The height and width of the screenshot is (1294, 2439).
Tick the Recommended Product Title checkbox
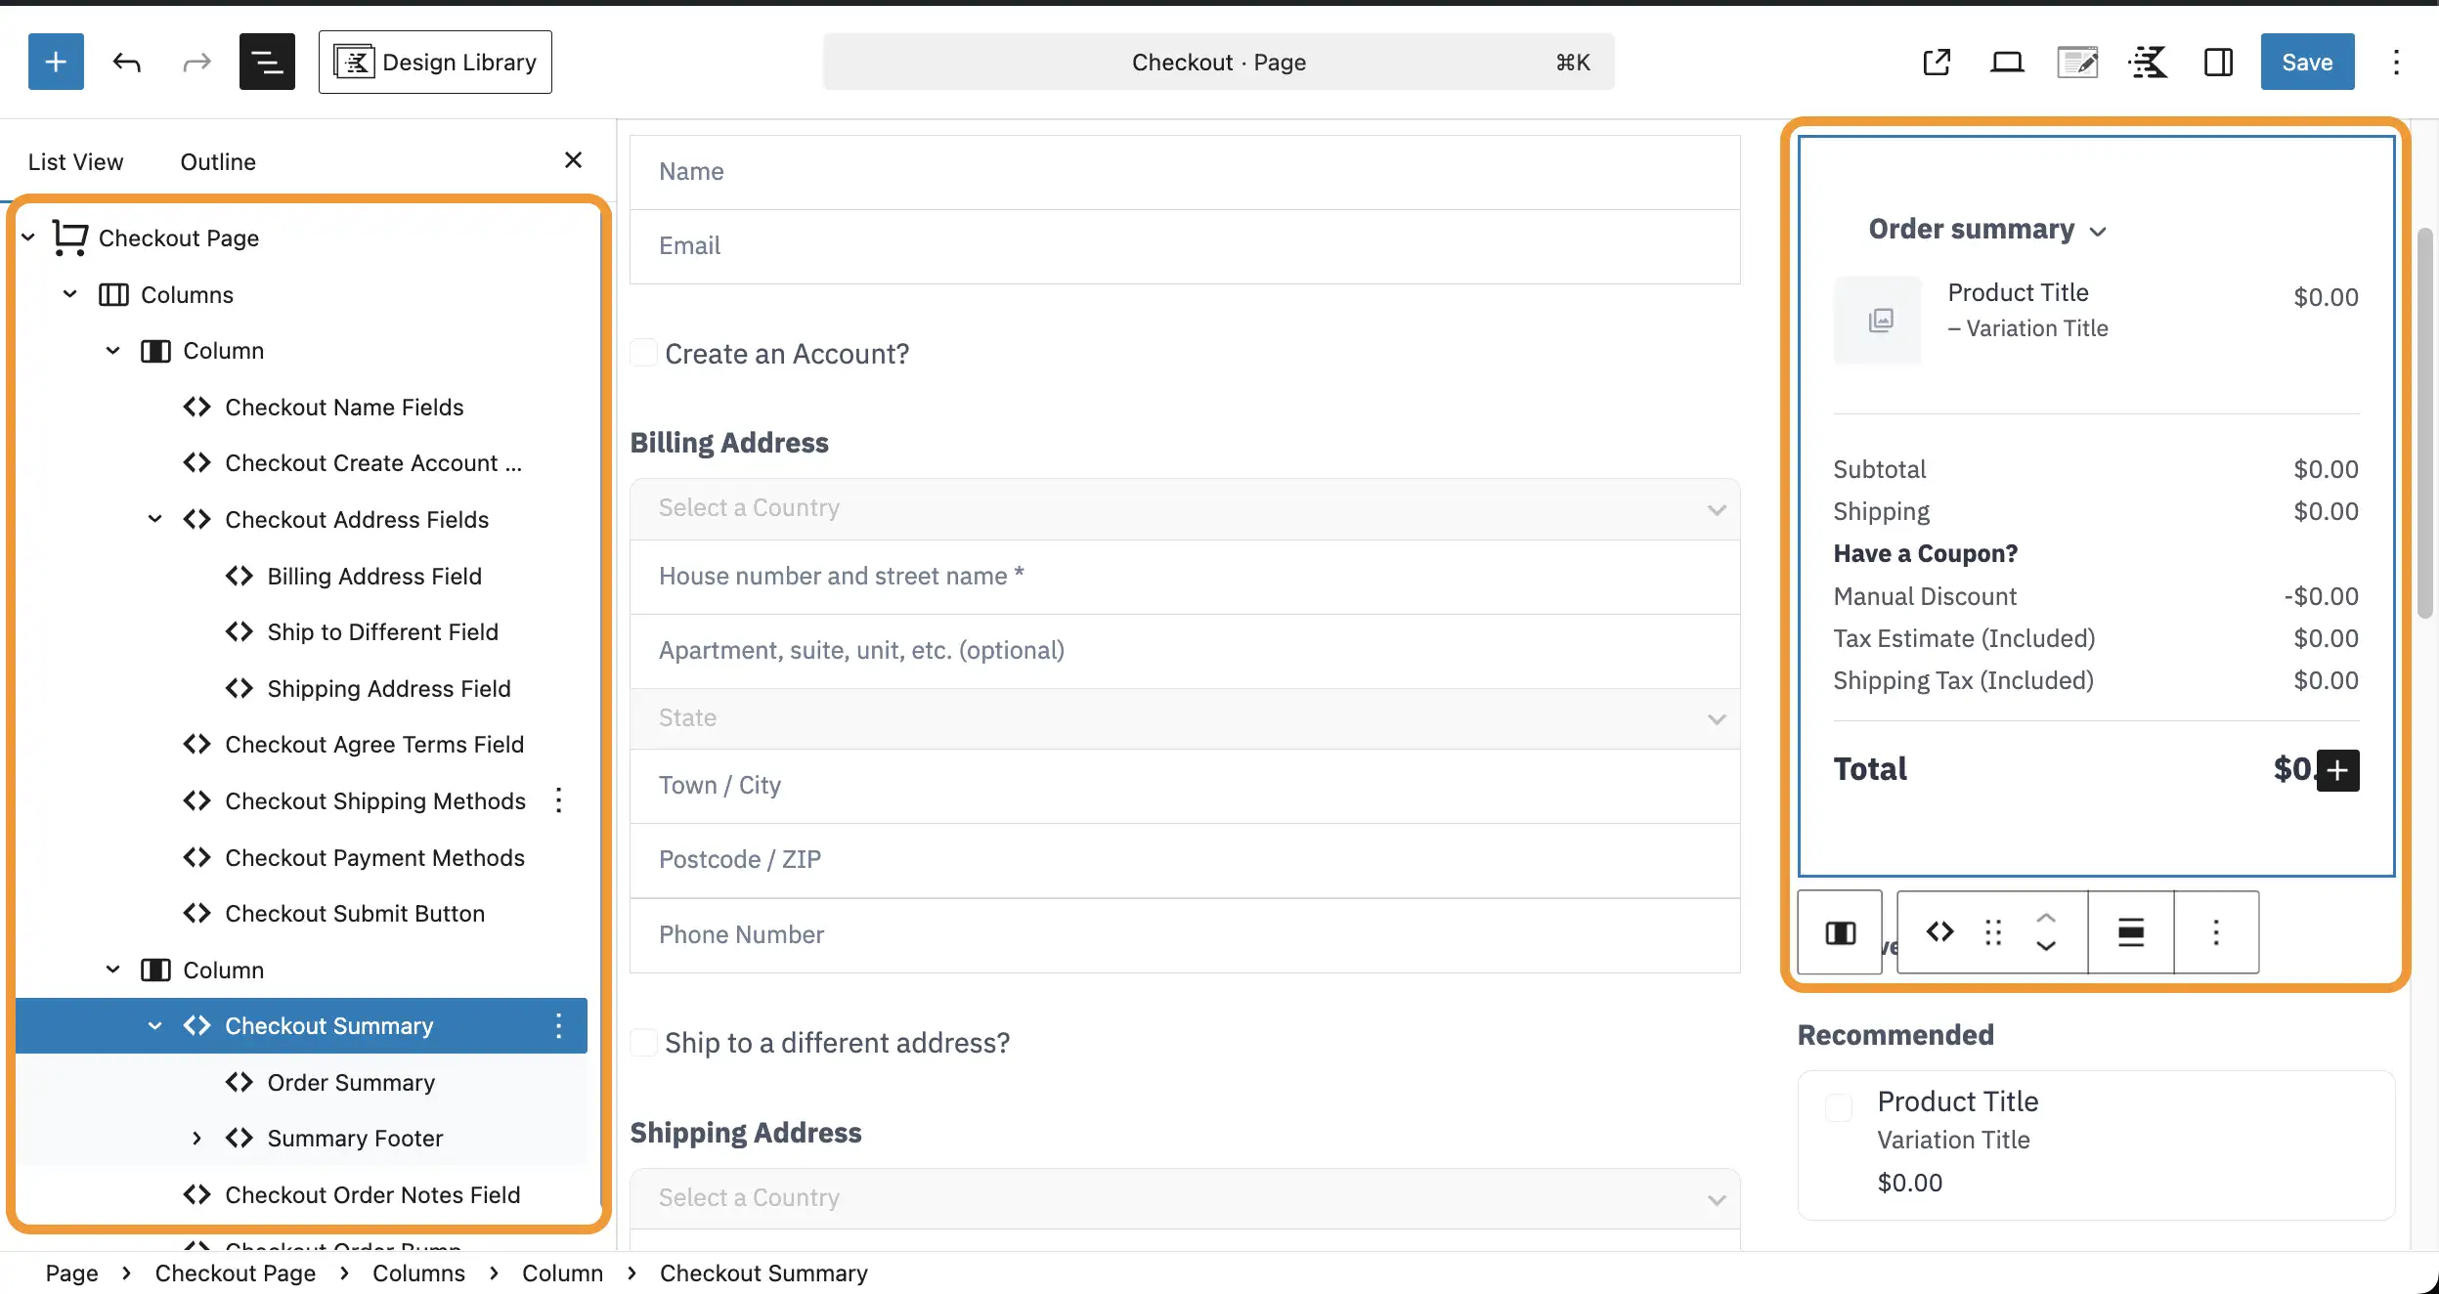1838,1107
